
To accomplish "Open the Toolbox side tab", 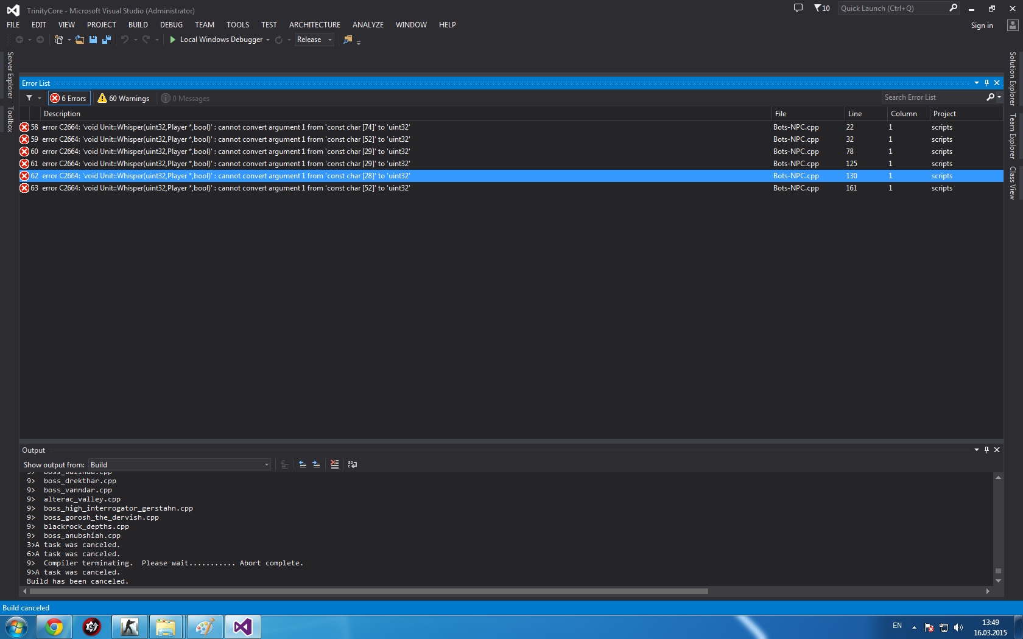I will (10, 119).
